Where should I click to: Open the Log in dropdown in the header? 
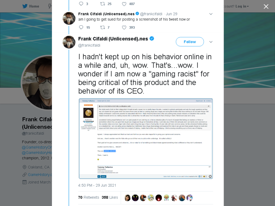coord(242,6)
